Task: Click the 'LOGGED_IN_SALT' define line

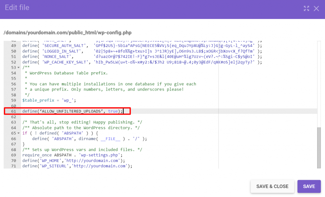Action: pyautogui.click(x=142, y=51)
